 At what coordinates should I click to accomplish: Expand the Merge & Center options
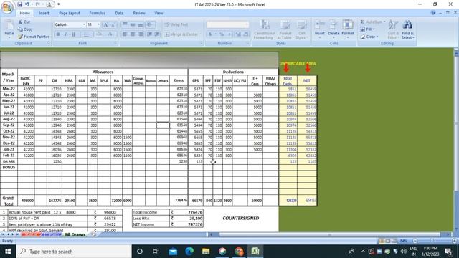point(201,34)
